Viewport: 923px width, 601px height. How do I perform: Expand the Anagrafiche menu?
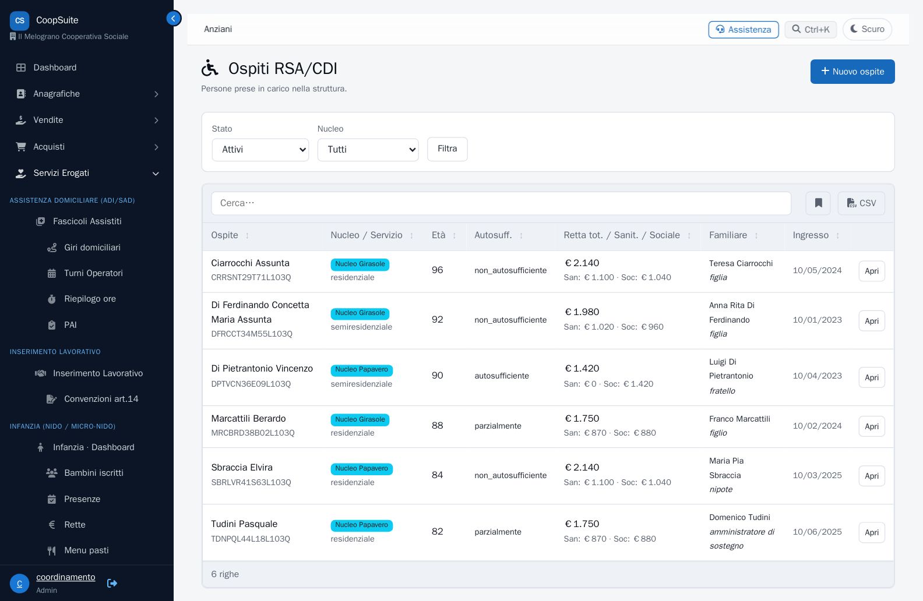pyautogui.click(x=87, y=94)
